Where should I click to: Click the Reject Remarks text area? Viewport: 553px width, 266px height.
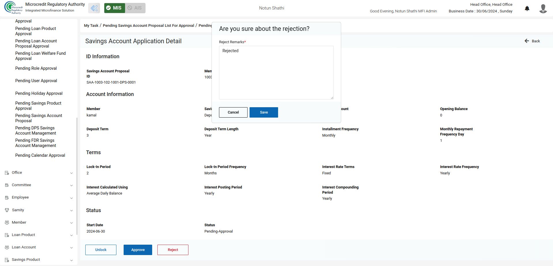coord(276,73)
